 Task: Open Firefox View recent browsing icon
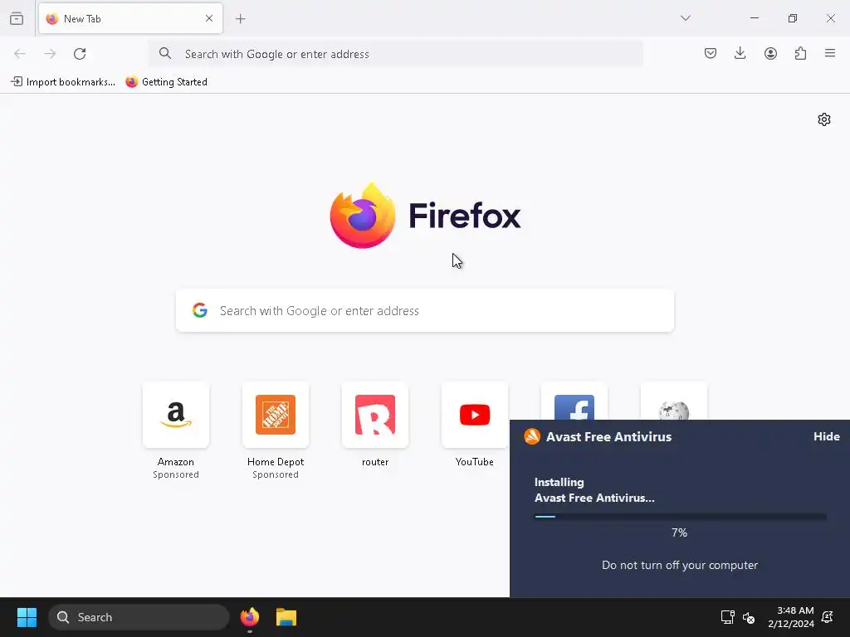coord(17,18)
